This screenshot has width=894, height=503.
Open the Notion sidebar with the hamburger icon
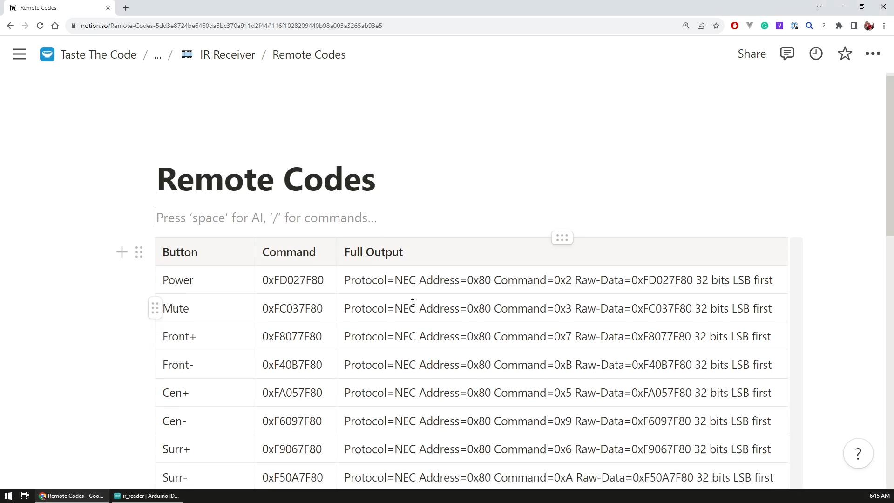click(19, 54)
